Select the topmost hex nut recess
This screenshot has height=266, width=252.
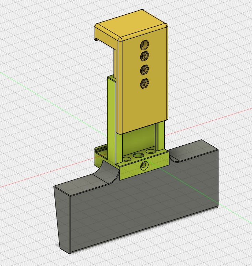tap(144, 56)
